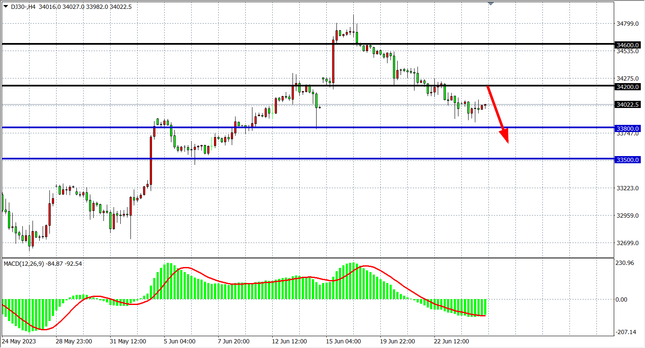Image resolution: width=645 pixels, height=348 pixels.
Task: Click the 24 May 2023 date label
Action: point(19,341)
